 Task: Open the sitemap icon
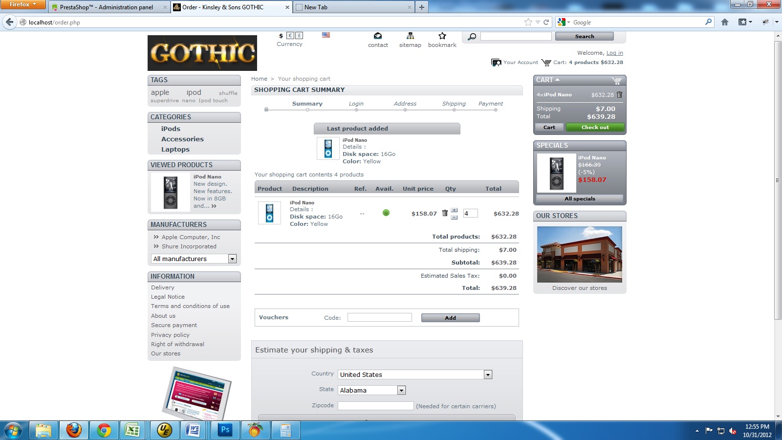pyautogui.click(x=410, y=36)
